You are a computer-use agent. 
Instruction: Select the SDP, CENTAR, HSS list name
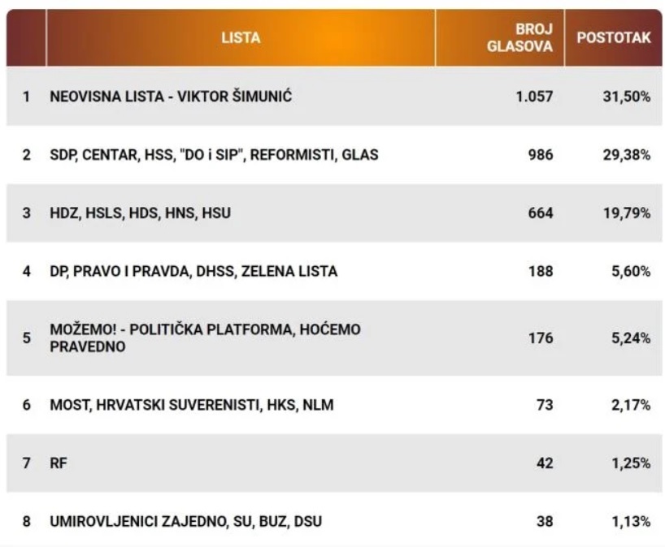(214, 155)
